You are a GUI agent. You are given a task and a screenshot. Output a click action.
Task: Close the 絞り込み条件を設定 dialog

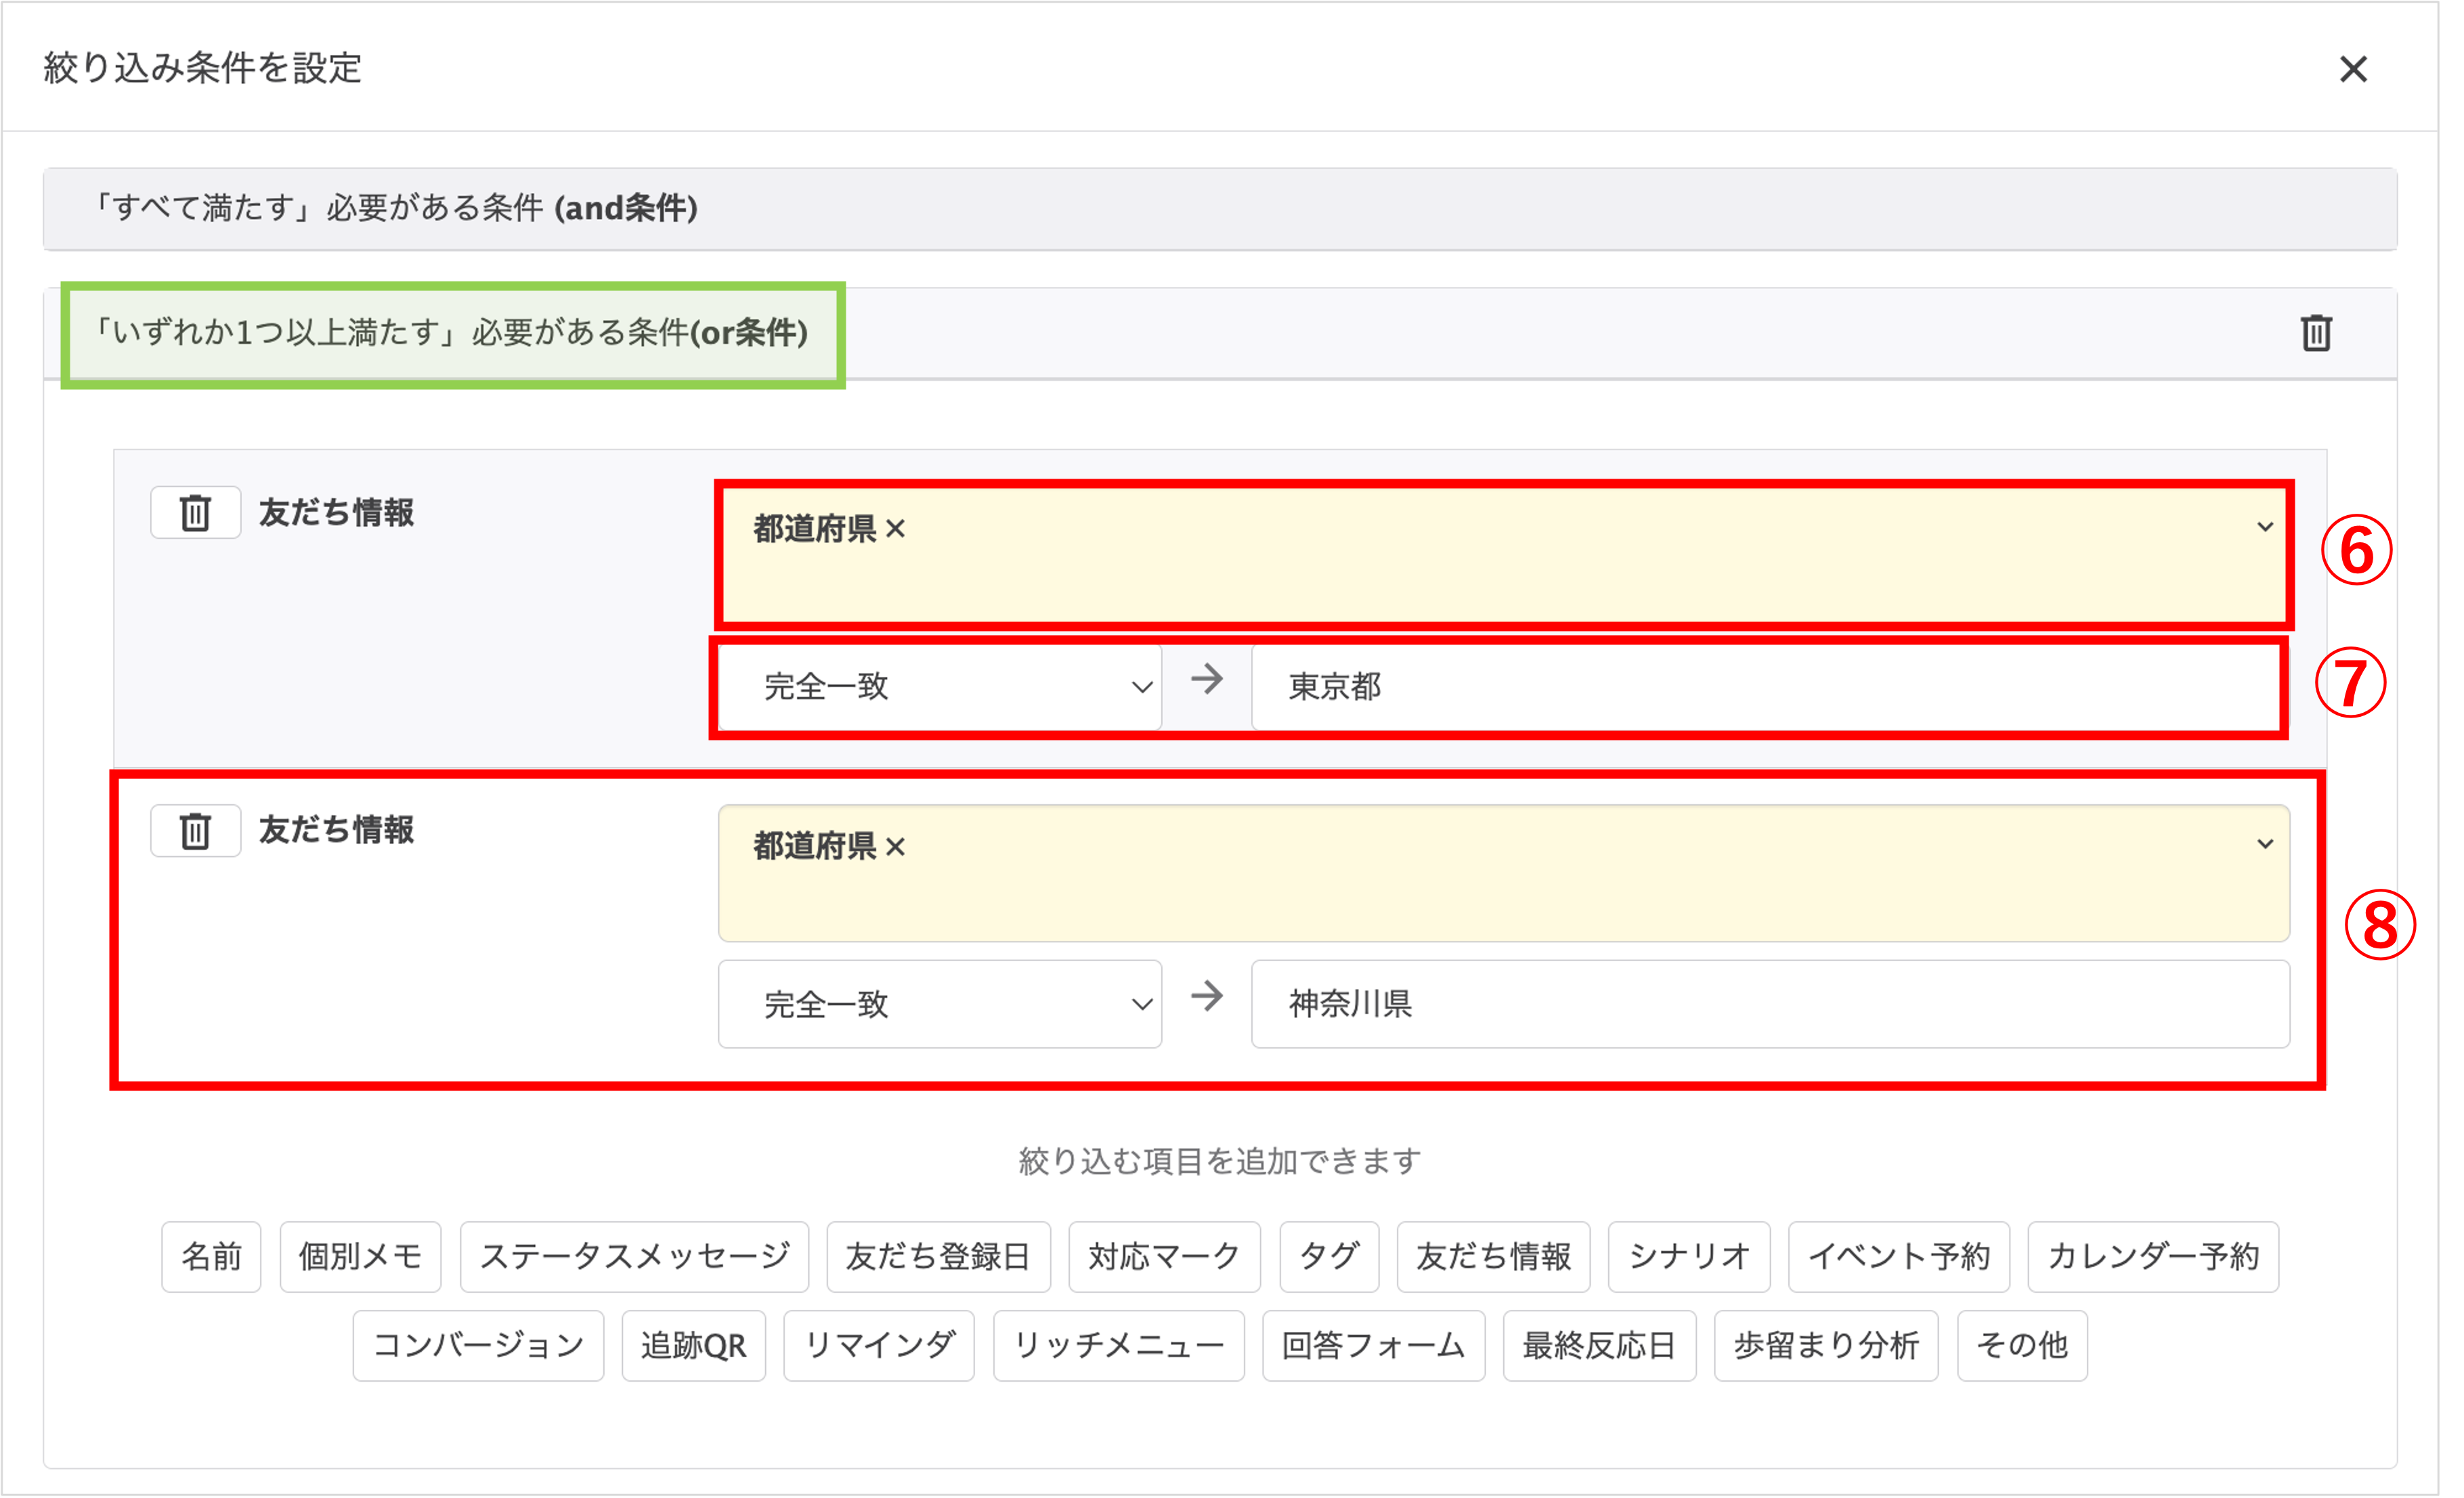2354,69
